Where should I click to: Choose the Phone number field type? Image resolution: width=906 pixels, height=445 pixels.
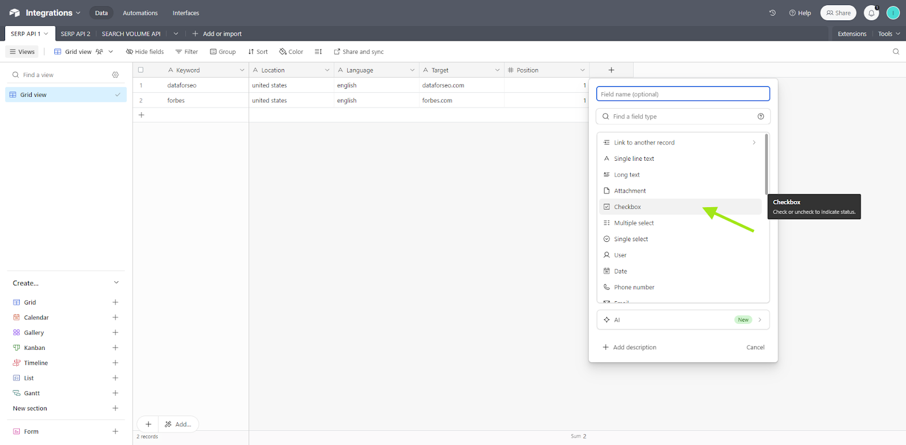[x=680, y=288]
